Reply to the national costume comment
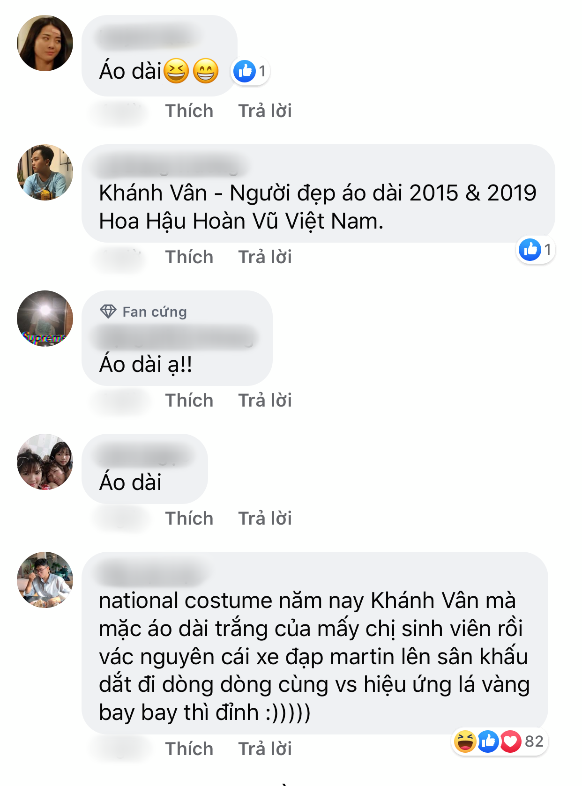582x786 pixels. click(x=265, y=749)
